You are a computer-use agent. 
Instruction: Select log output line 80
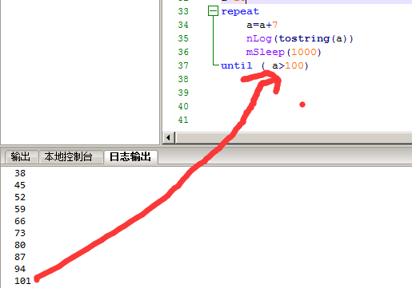[20, 245]
